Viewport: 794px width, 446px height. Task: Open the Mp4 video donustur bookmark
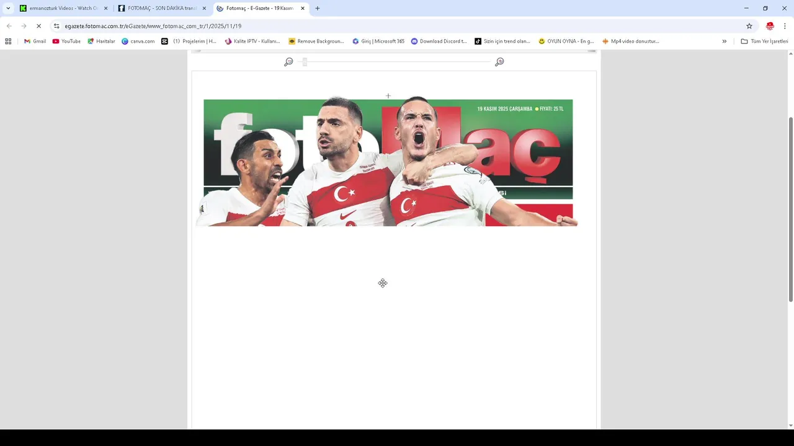tap(630, 42)
